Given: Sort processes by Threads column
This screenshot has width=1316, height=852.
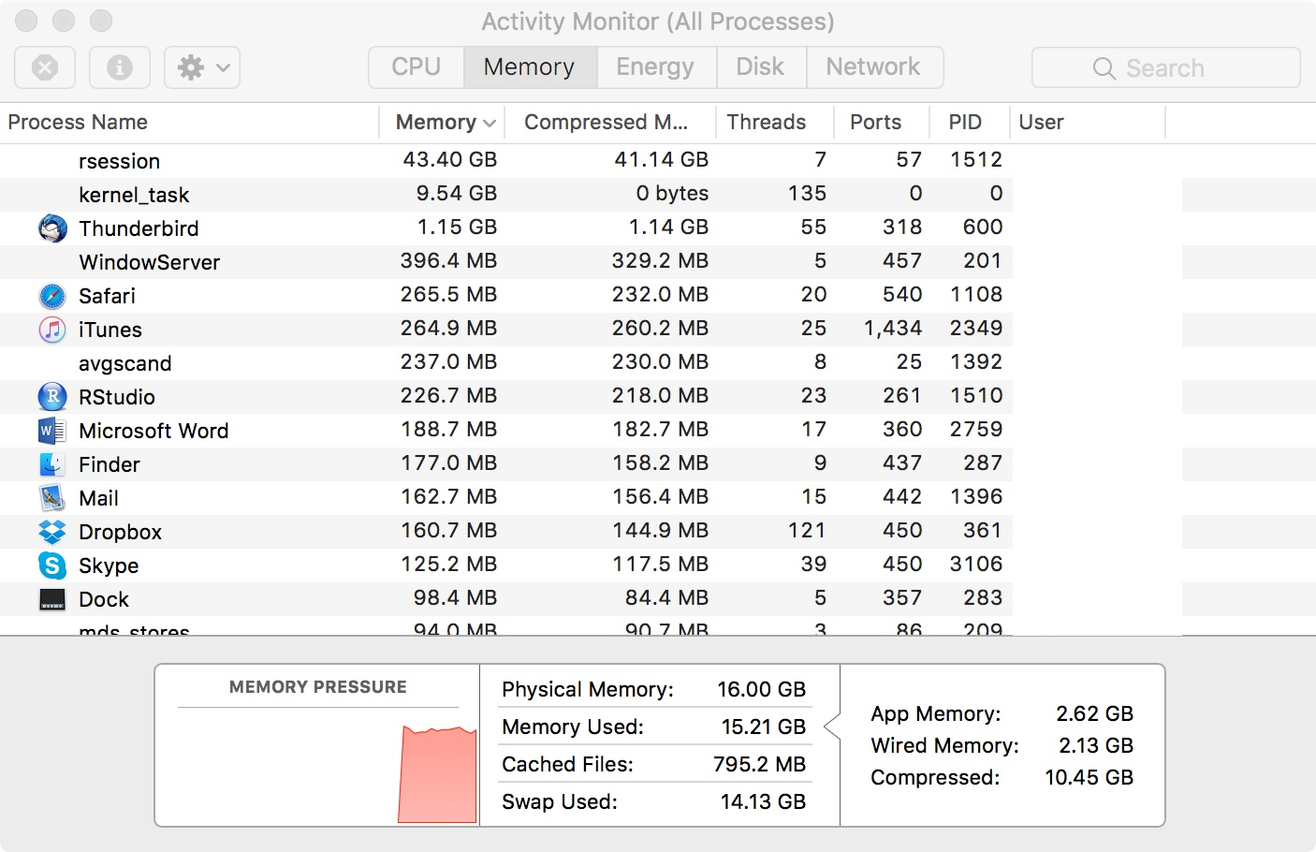Looking at the screenshot, I should coord(767,123).
